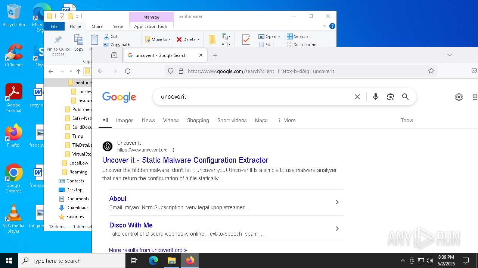Open VLC media player shortcut
Image resolution: width=478 pixels, height=268 pixels.
13,219
